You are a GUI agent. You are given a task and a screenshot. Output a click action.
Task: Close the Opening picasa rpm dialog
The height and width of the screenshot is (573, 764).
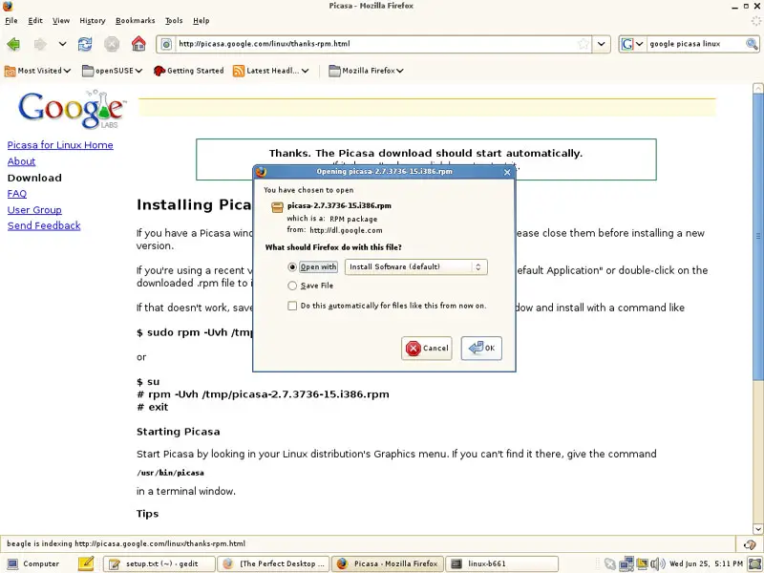click(507, 172)
